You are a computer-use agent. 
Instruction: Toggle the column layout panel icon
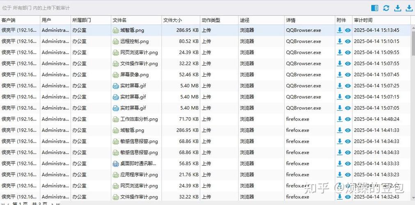pos(375,8)
